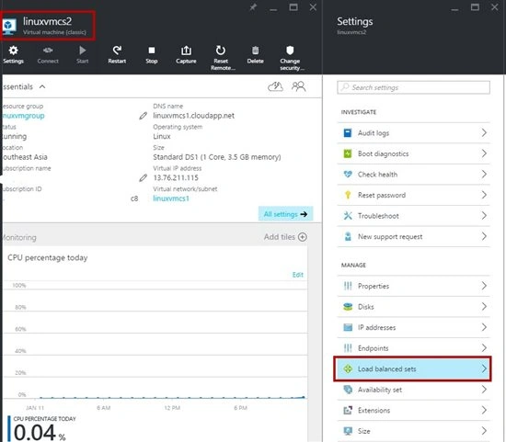Image resolution: width=506 pixels, height=442 pixels.
Task: Open Boot diagnostics icon
Action: pyautogui.click(x=348, y=153)
